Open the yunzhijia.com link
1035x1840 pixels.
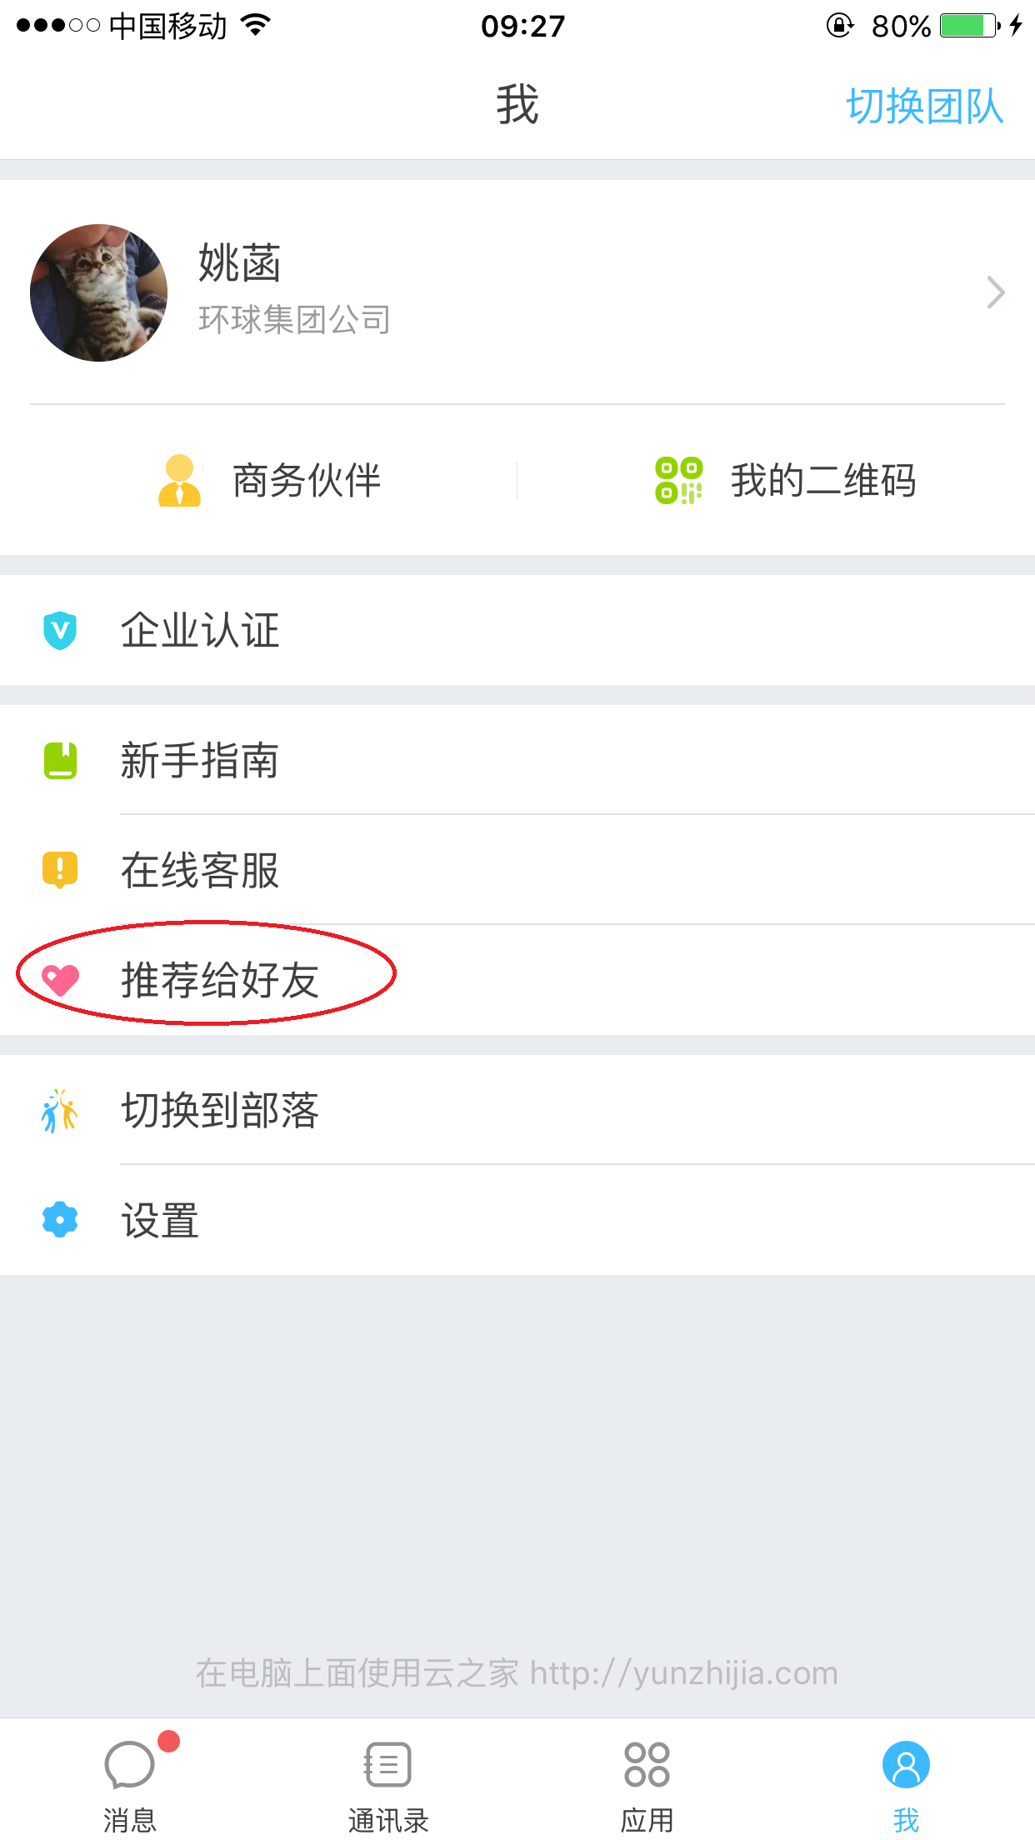pyautogui.click(x=683, y=1673)
